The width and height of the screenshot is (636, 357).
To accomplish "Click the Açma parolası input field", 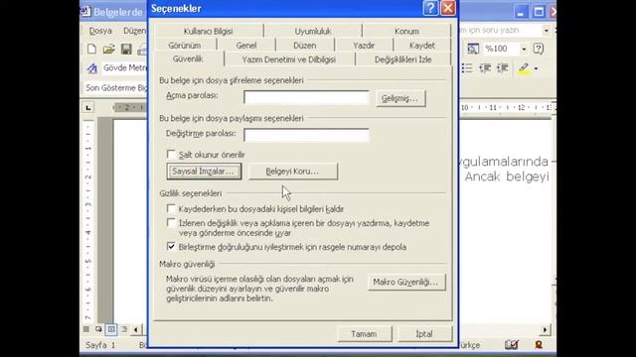I will [306, 97].
